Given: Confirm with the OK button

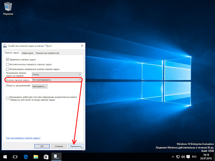Looking at the screenshot, I should click(x=42, y=146).
